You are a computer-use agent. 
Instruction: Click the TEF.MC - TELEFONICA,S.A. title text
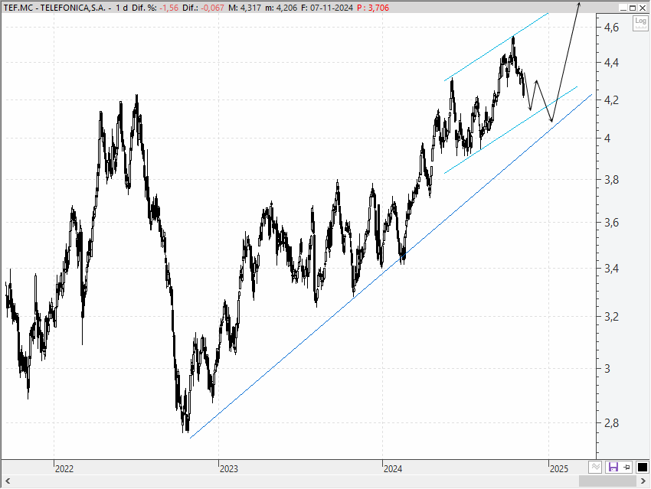[54, 8]
